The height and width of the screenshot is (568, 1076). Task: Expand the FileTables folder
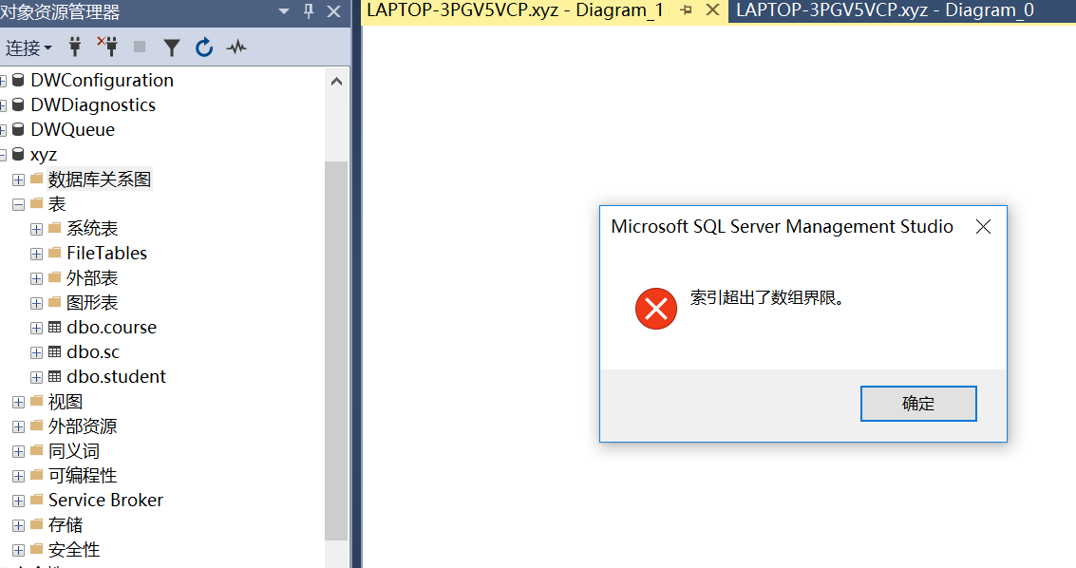[36, 254]
